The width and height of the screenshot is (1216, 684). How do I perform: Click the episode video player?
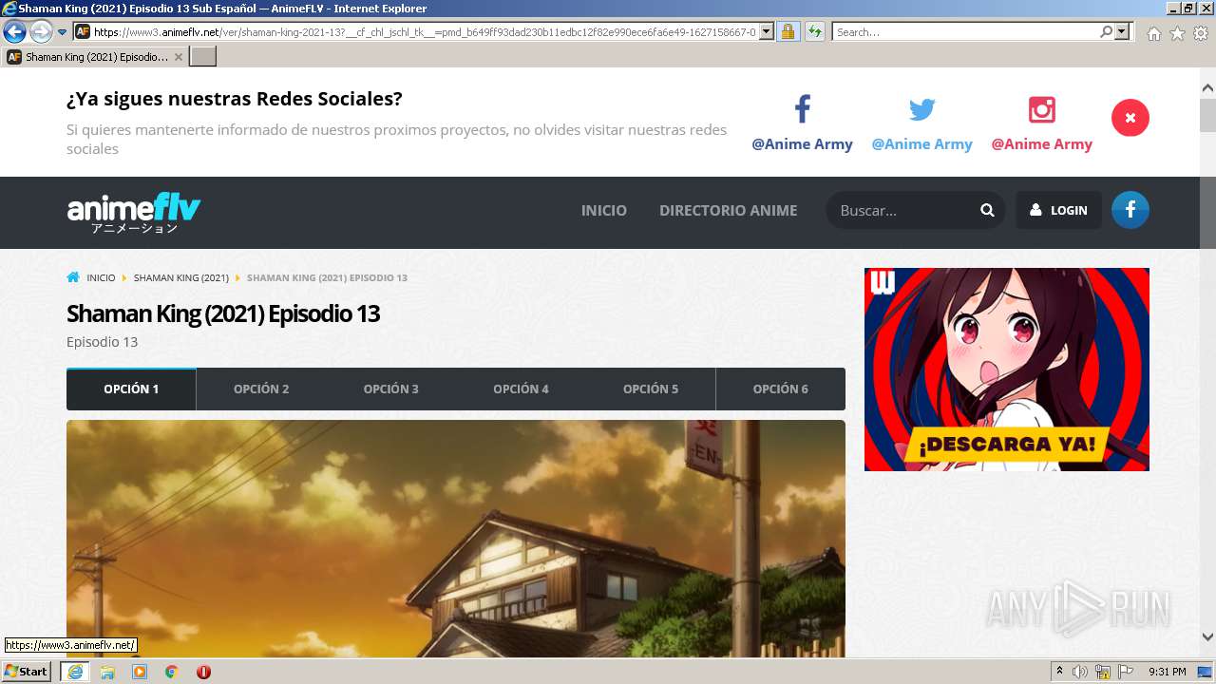pyautogui.click(x=456, y=538)
